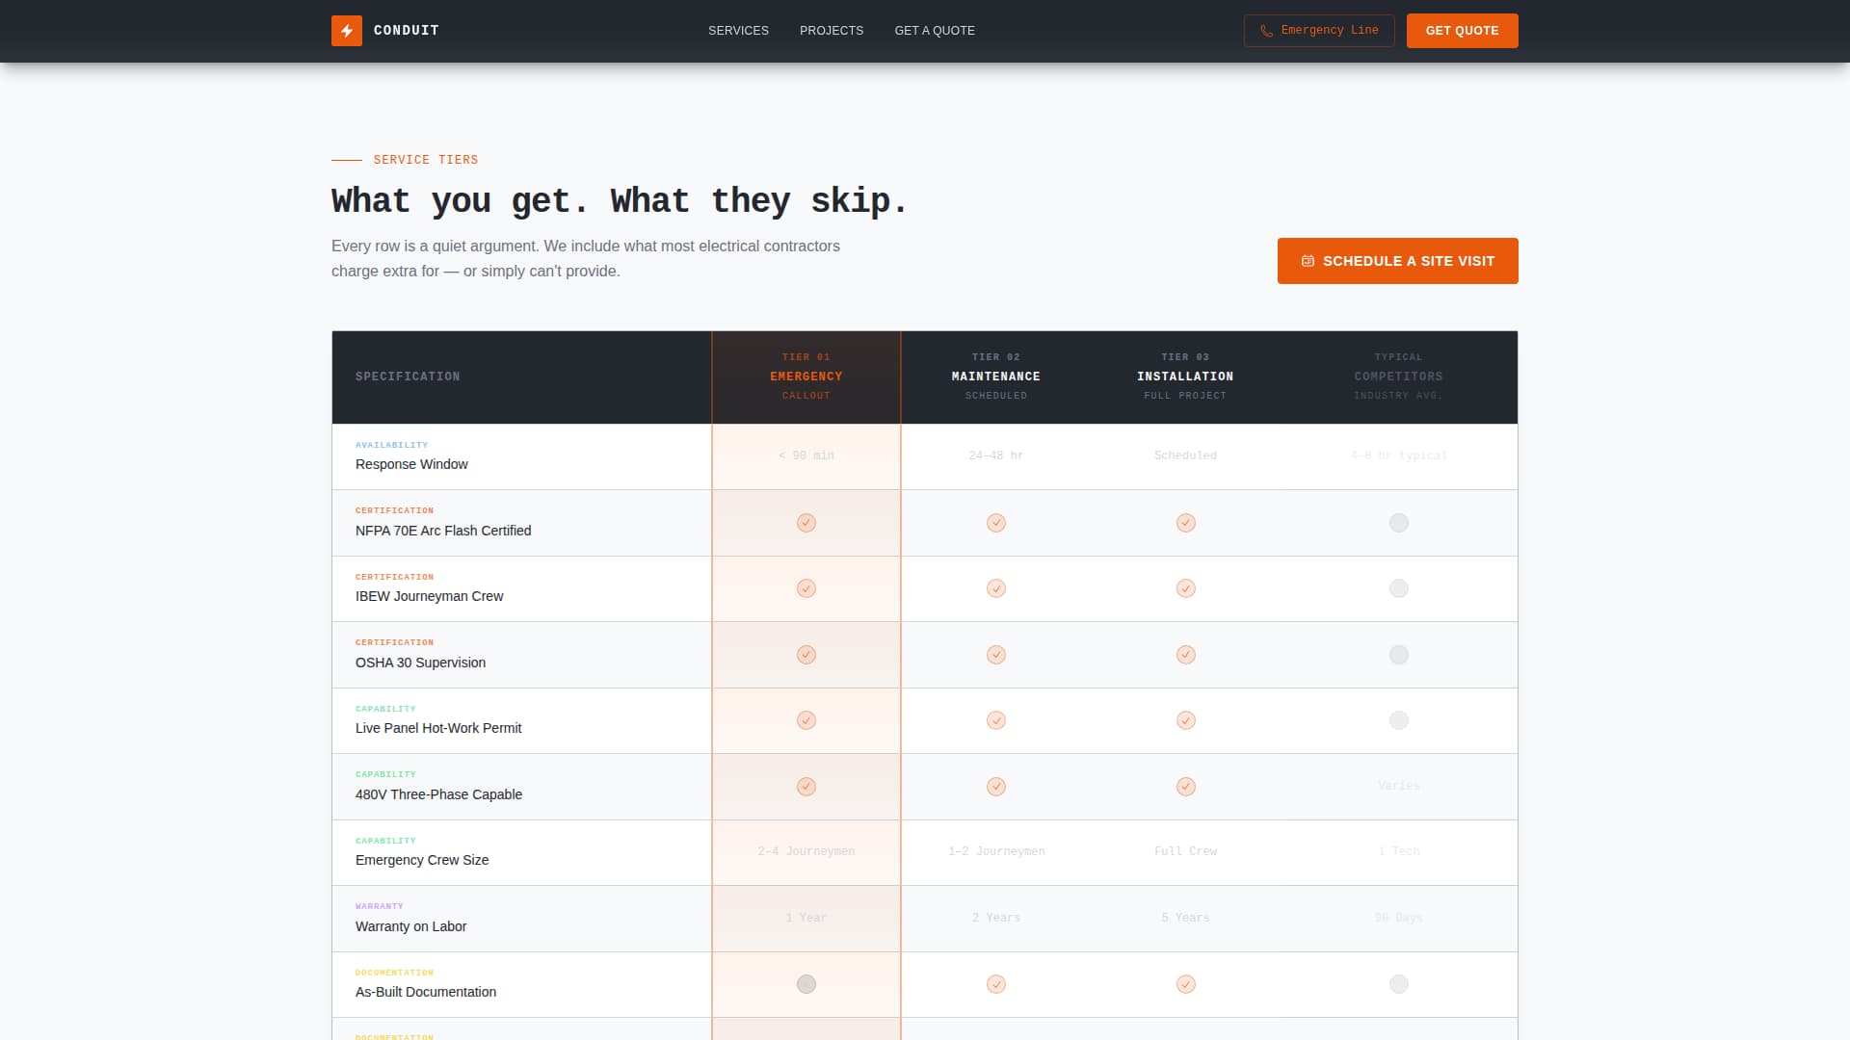Click Schedule a Site Visit button
The width and height of the screenshot is (1850, 1040).
[1397, 261]
